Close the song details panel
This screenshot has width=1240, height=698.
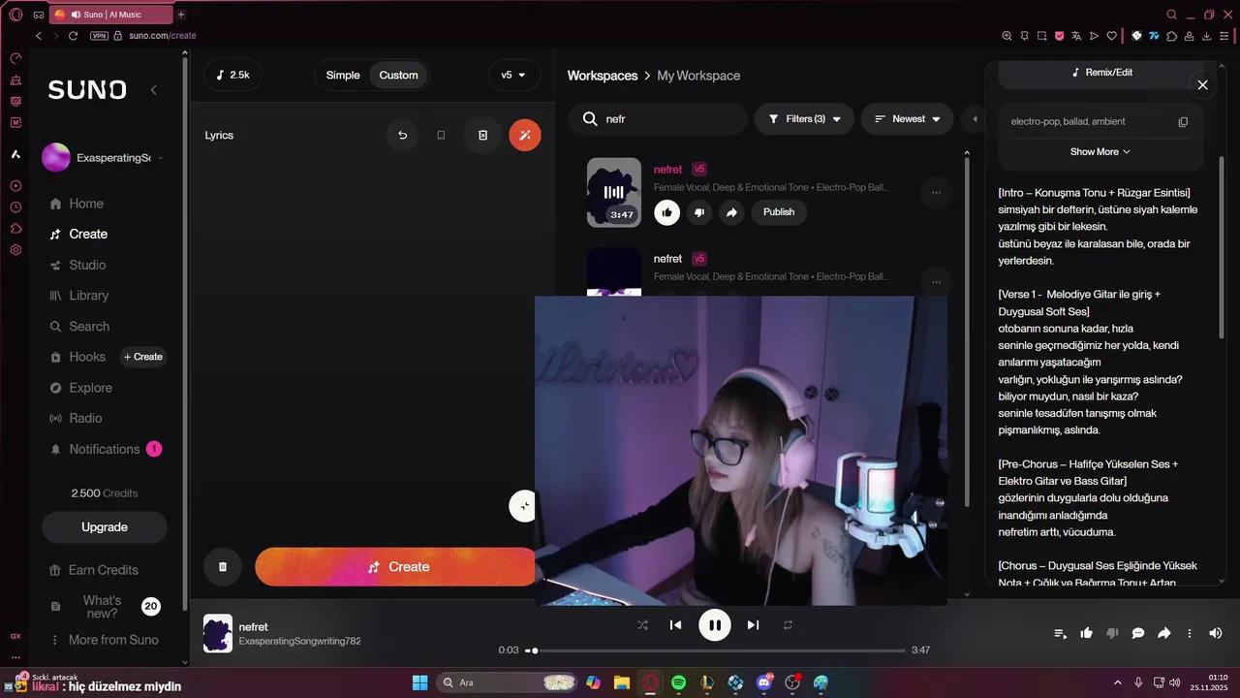[1202, 84]
